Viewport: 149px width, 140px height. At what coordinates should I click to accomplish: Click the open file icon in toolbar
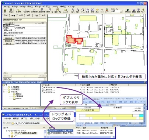pos(5,11)
